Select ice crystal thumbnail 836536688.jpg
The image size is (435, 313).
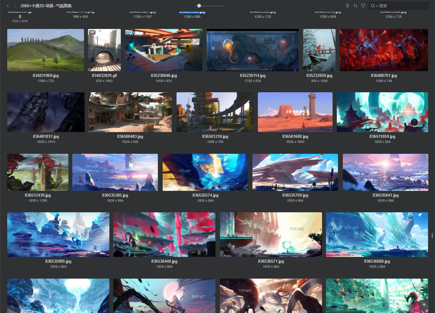[x=377, y=235]
